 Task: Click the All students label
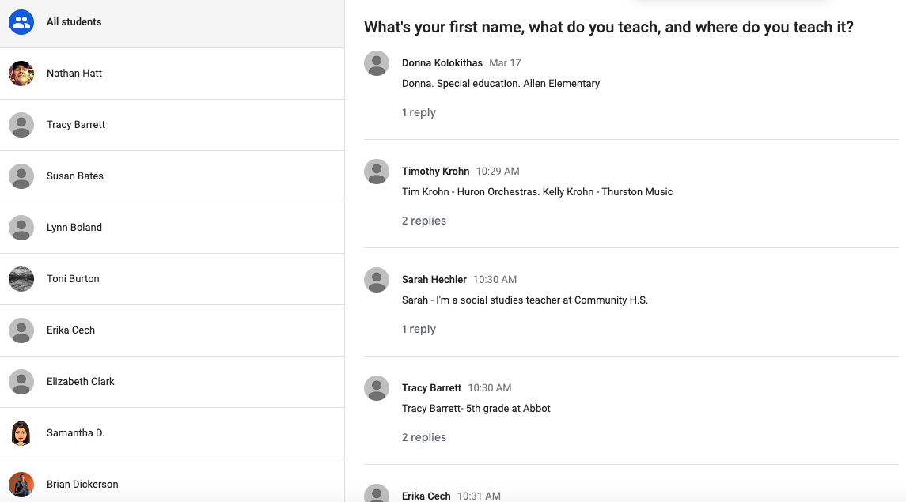pyautogui.click(x=74, y=22)
